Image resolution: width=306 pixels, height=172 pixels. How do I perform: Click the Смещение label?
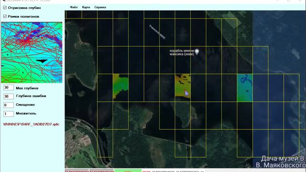pyautogui.click(x=25, y=105)
